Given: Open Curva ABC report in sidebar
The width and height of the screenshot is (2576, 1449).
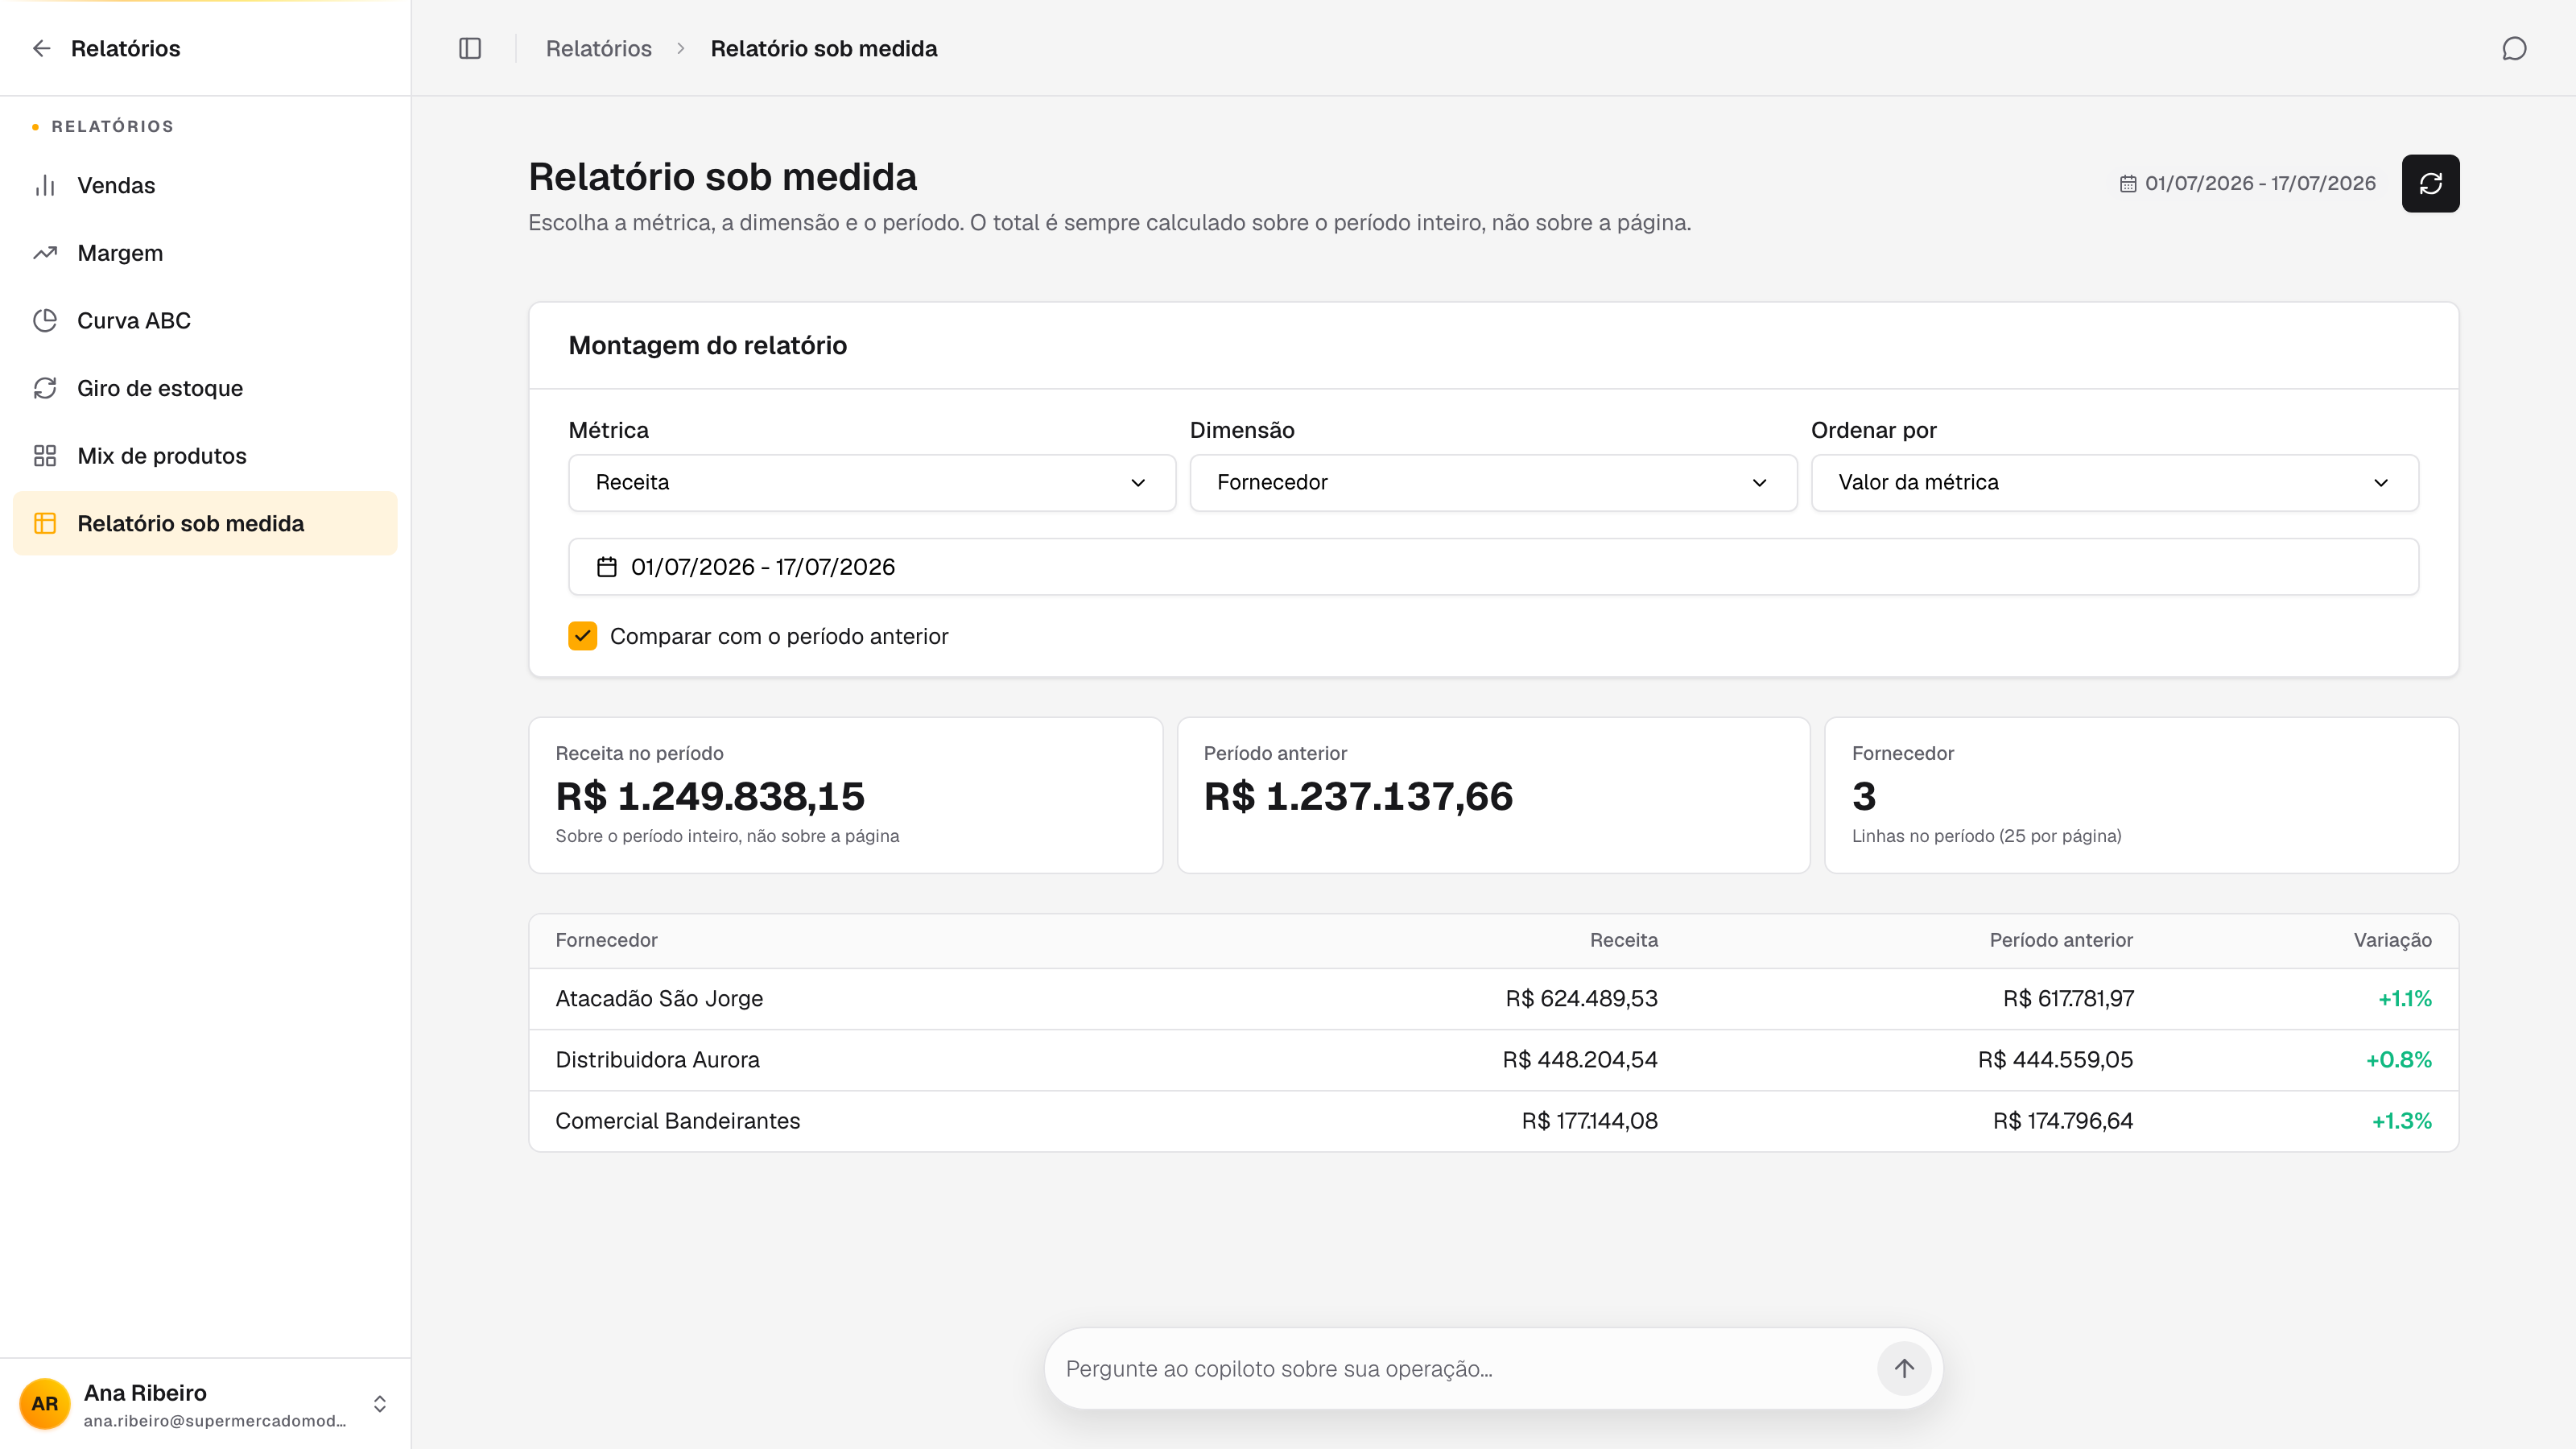Looking at the screenshot, I should (205, 320).
